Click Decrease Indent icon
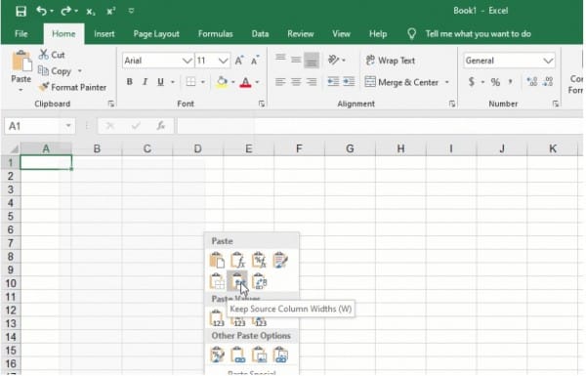The image size is (586, 376). [333, 81]
